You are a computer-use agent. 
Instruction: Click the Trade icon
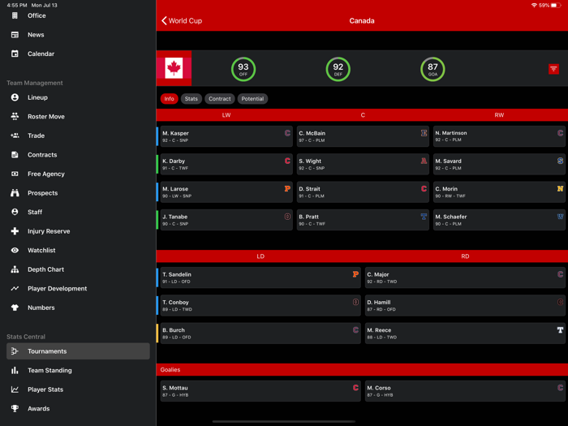(15, 136)
